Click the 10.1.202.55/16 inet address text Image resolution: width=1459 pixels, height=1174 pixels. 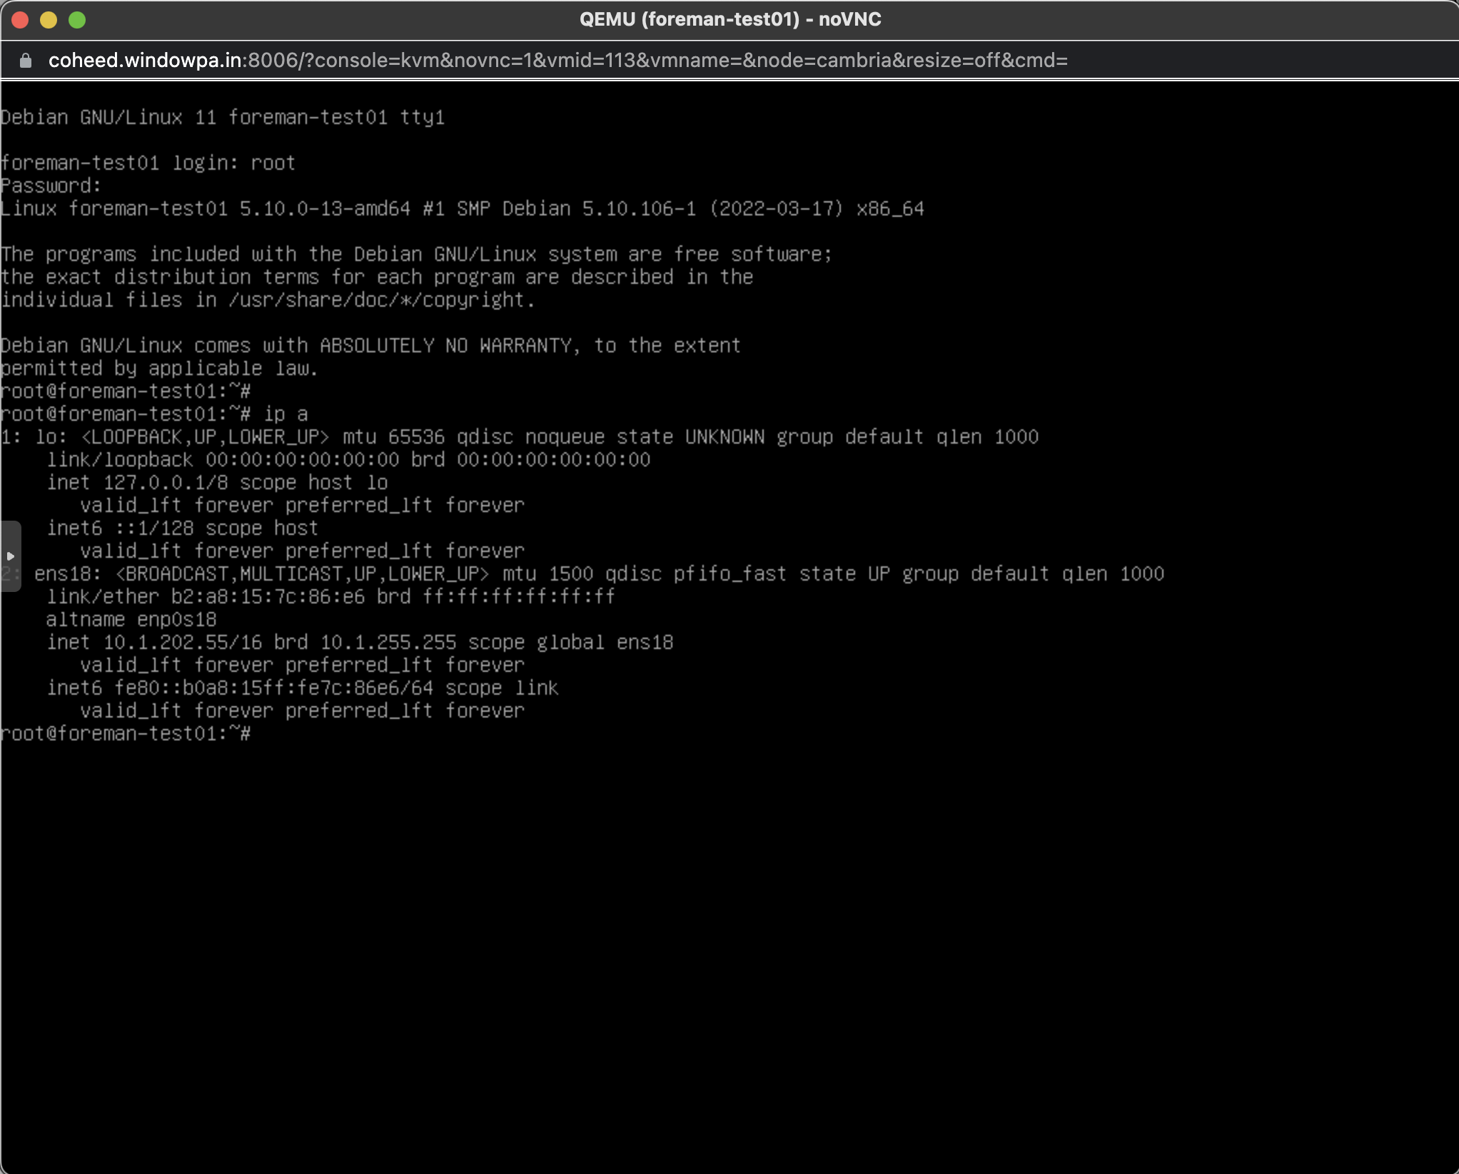click(183, 642)
